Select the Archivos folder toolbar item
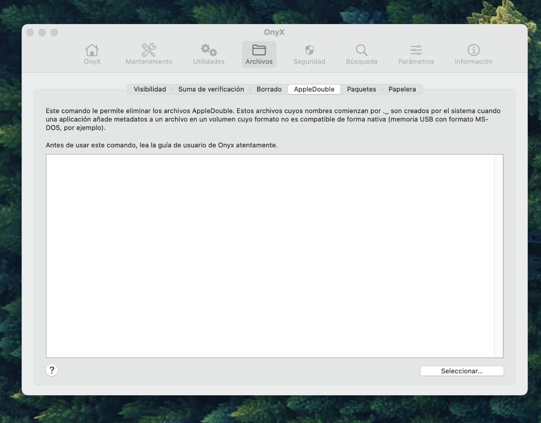This screenshot has height=423, width=541. click(259, 54)
